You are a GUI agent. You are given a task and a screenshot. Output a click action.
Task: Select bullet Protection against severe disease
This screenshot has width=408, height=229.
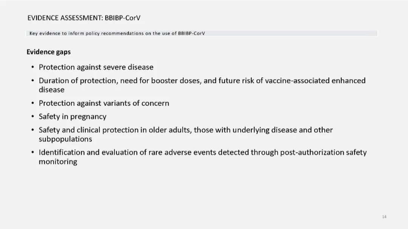(x=96, y=67)
